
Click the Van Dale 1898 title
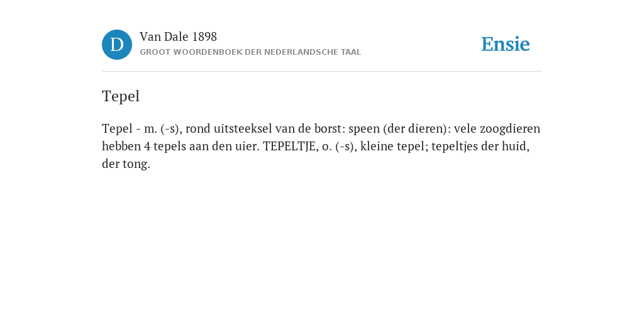coord(178,37)
